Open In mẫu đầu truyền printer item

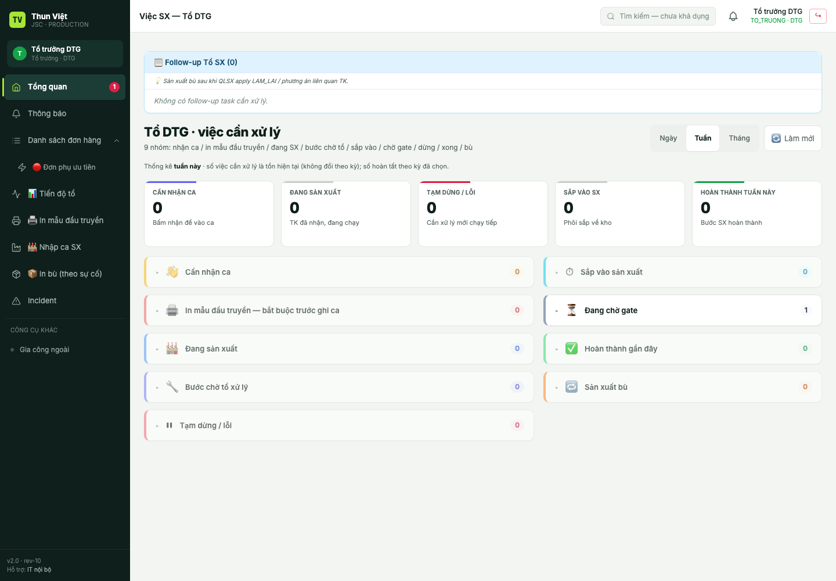[x=65, y=220]
